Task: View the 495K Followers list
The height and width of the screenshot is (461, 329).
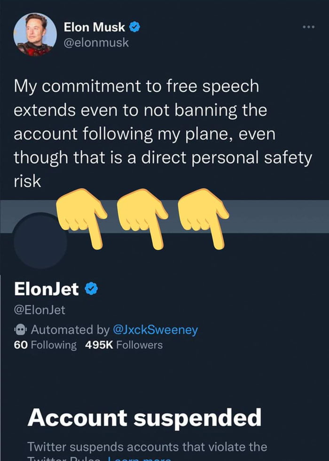Action: (x=124, y=345)
